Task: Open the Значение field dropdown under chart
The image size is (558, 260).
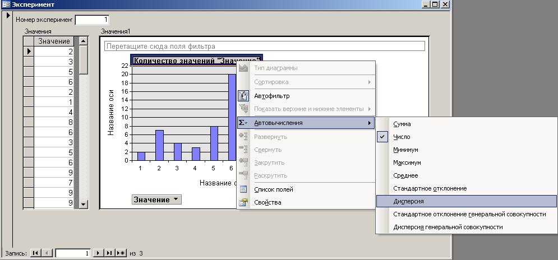Action: 176,199
